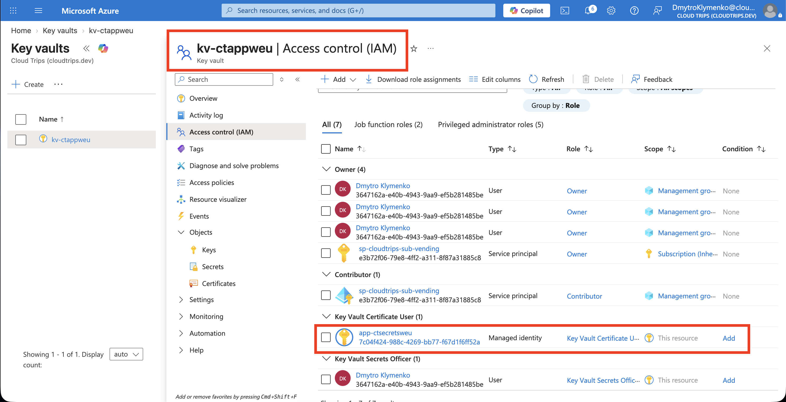This screenshot has width=786, height=402.
Task: Open the more options ellipsis beside the star
Action: 431,48
